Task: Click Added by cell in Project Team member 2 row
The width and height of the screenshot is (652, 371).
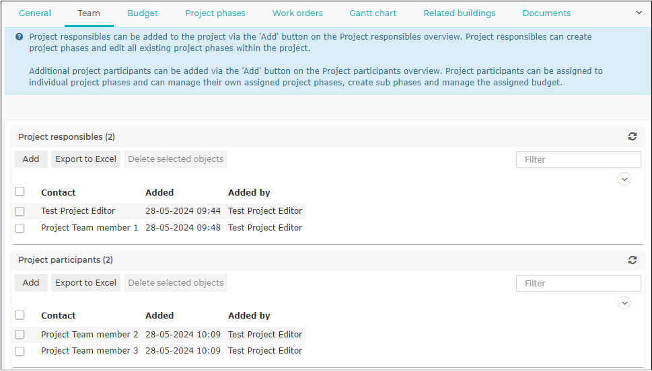Action: tap(265, 335)
